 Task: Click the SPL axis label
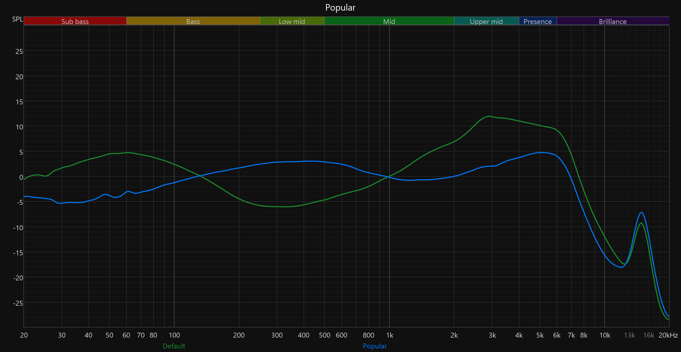17,19
